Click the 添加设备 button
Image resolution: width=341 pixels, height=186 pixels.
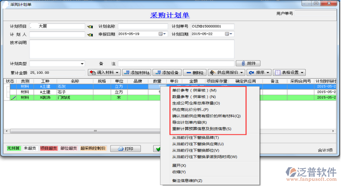tap(167, 72)
